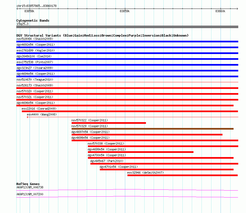246x213 pixels.
Task: Click the 83859k ruler tick label
Action: pos(125,11)
